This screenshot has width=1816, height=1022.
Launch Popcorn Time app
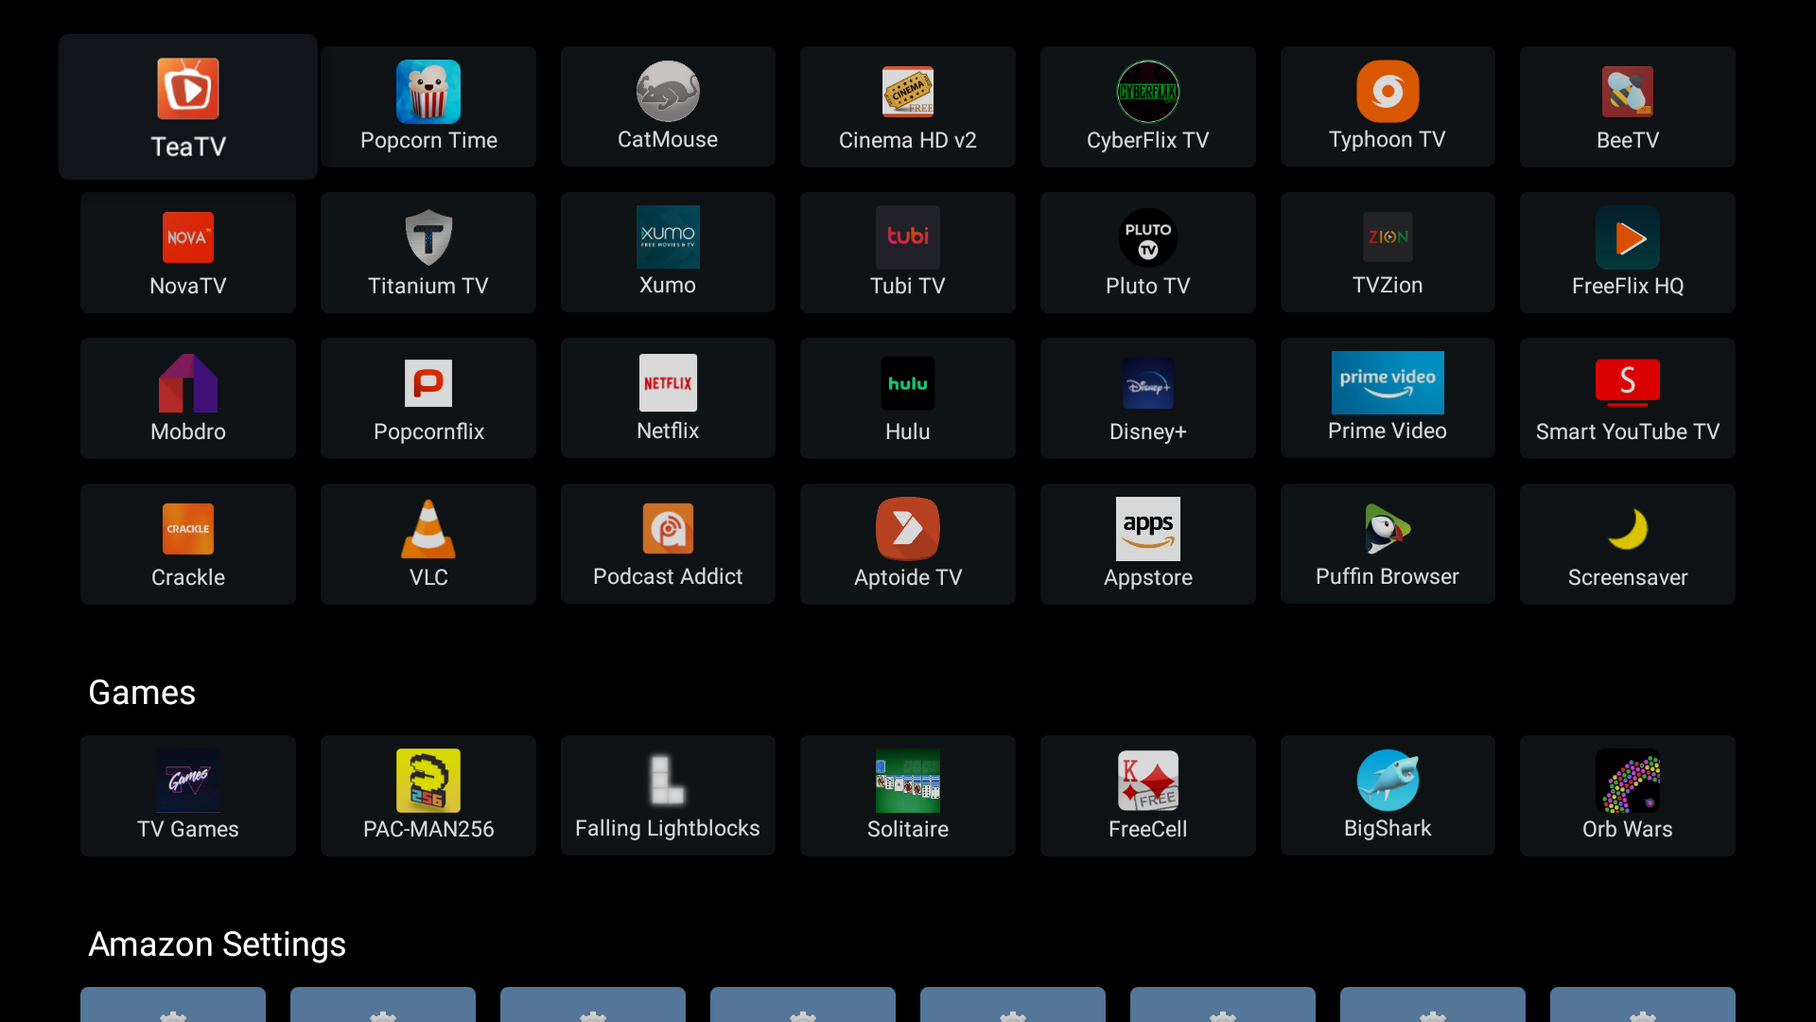[428, 106]
